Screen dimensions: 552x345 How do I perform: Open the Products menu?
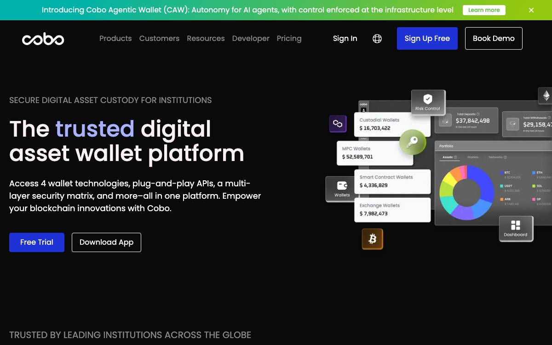(115, 39)
